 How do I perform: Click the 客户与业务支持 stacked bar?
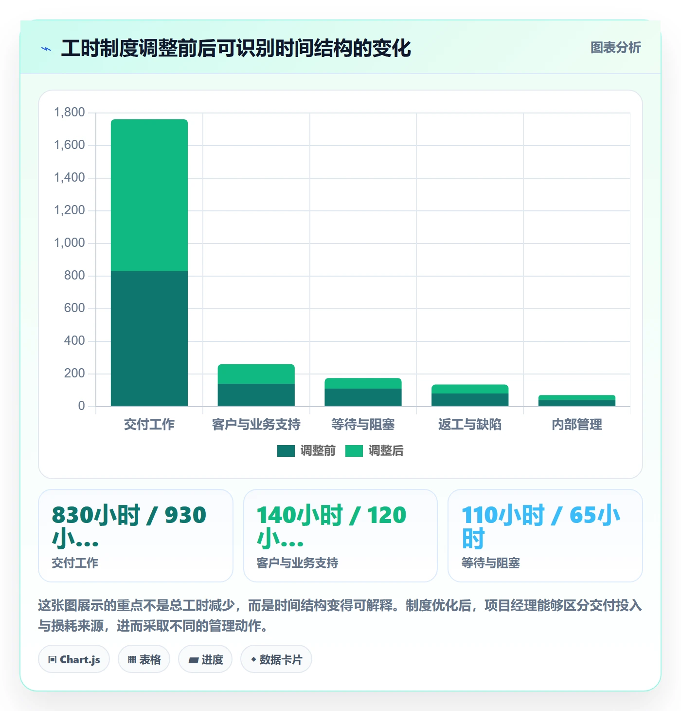256,385
